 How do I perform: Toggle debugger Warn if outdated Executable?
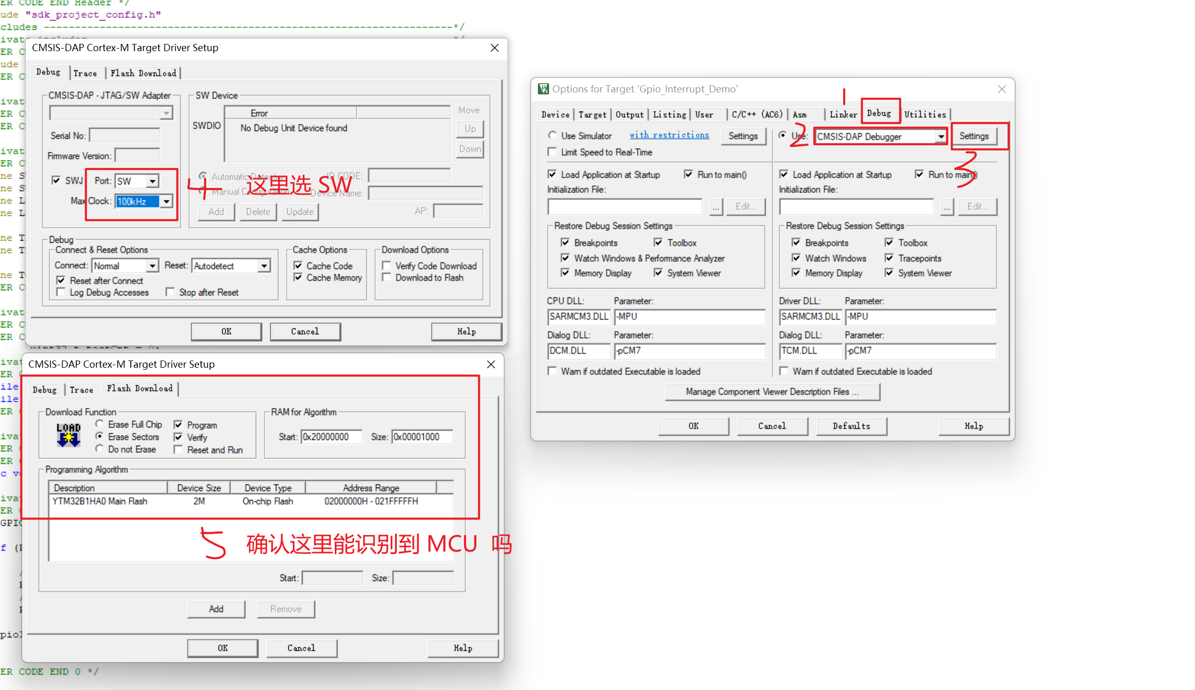784,371
